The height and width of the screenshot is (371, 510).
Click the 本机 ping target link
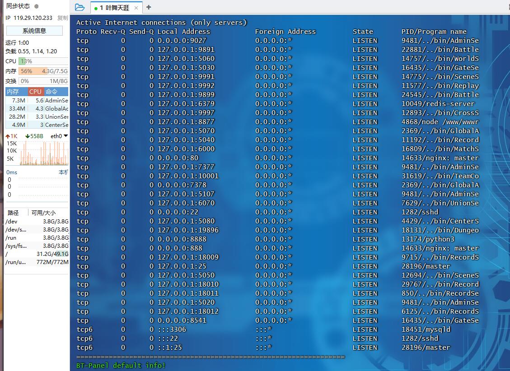click(63, 172)
